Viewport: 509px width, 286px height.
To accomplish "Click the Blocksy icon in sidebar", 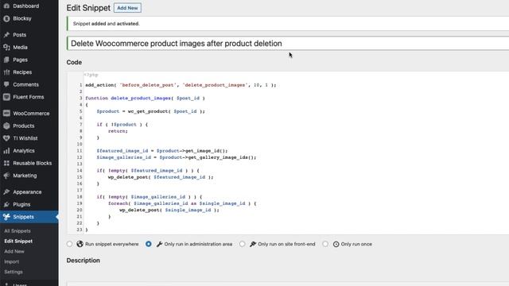I will [x=6, y=18].
